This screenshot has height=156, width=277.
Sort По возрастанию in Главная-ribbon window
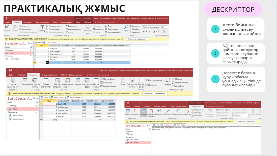tap(54, 26)
